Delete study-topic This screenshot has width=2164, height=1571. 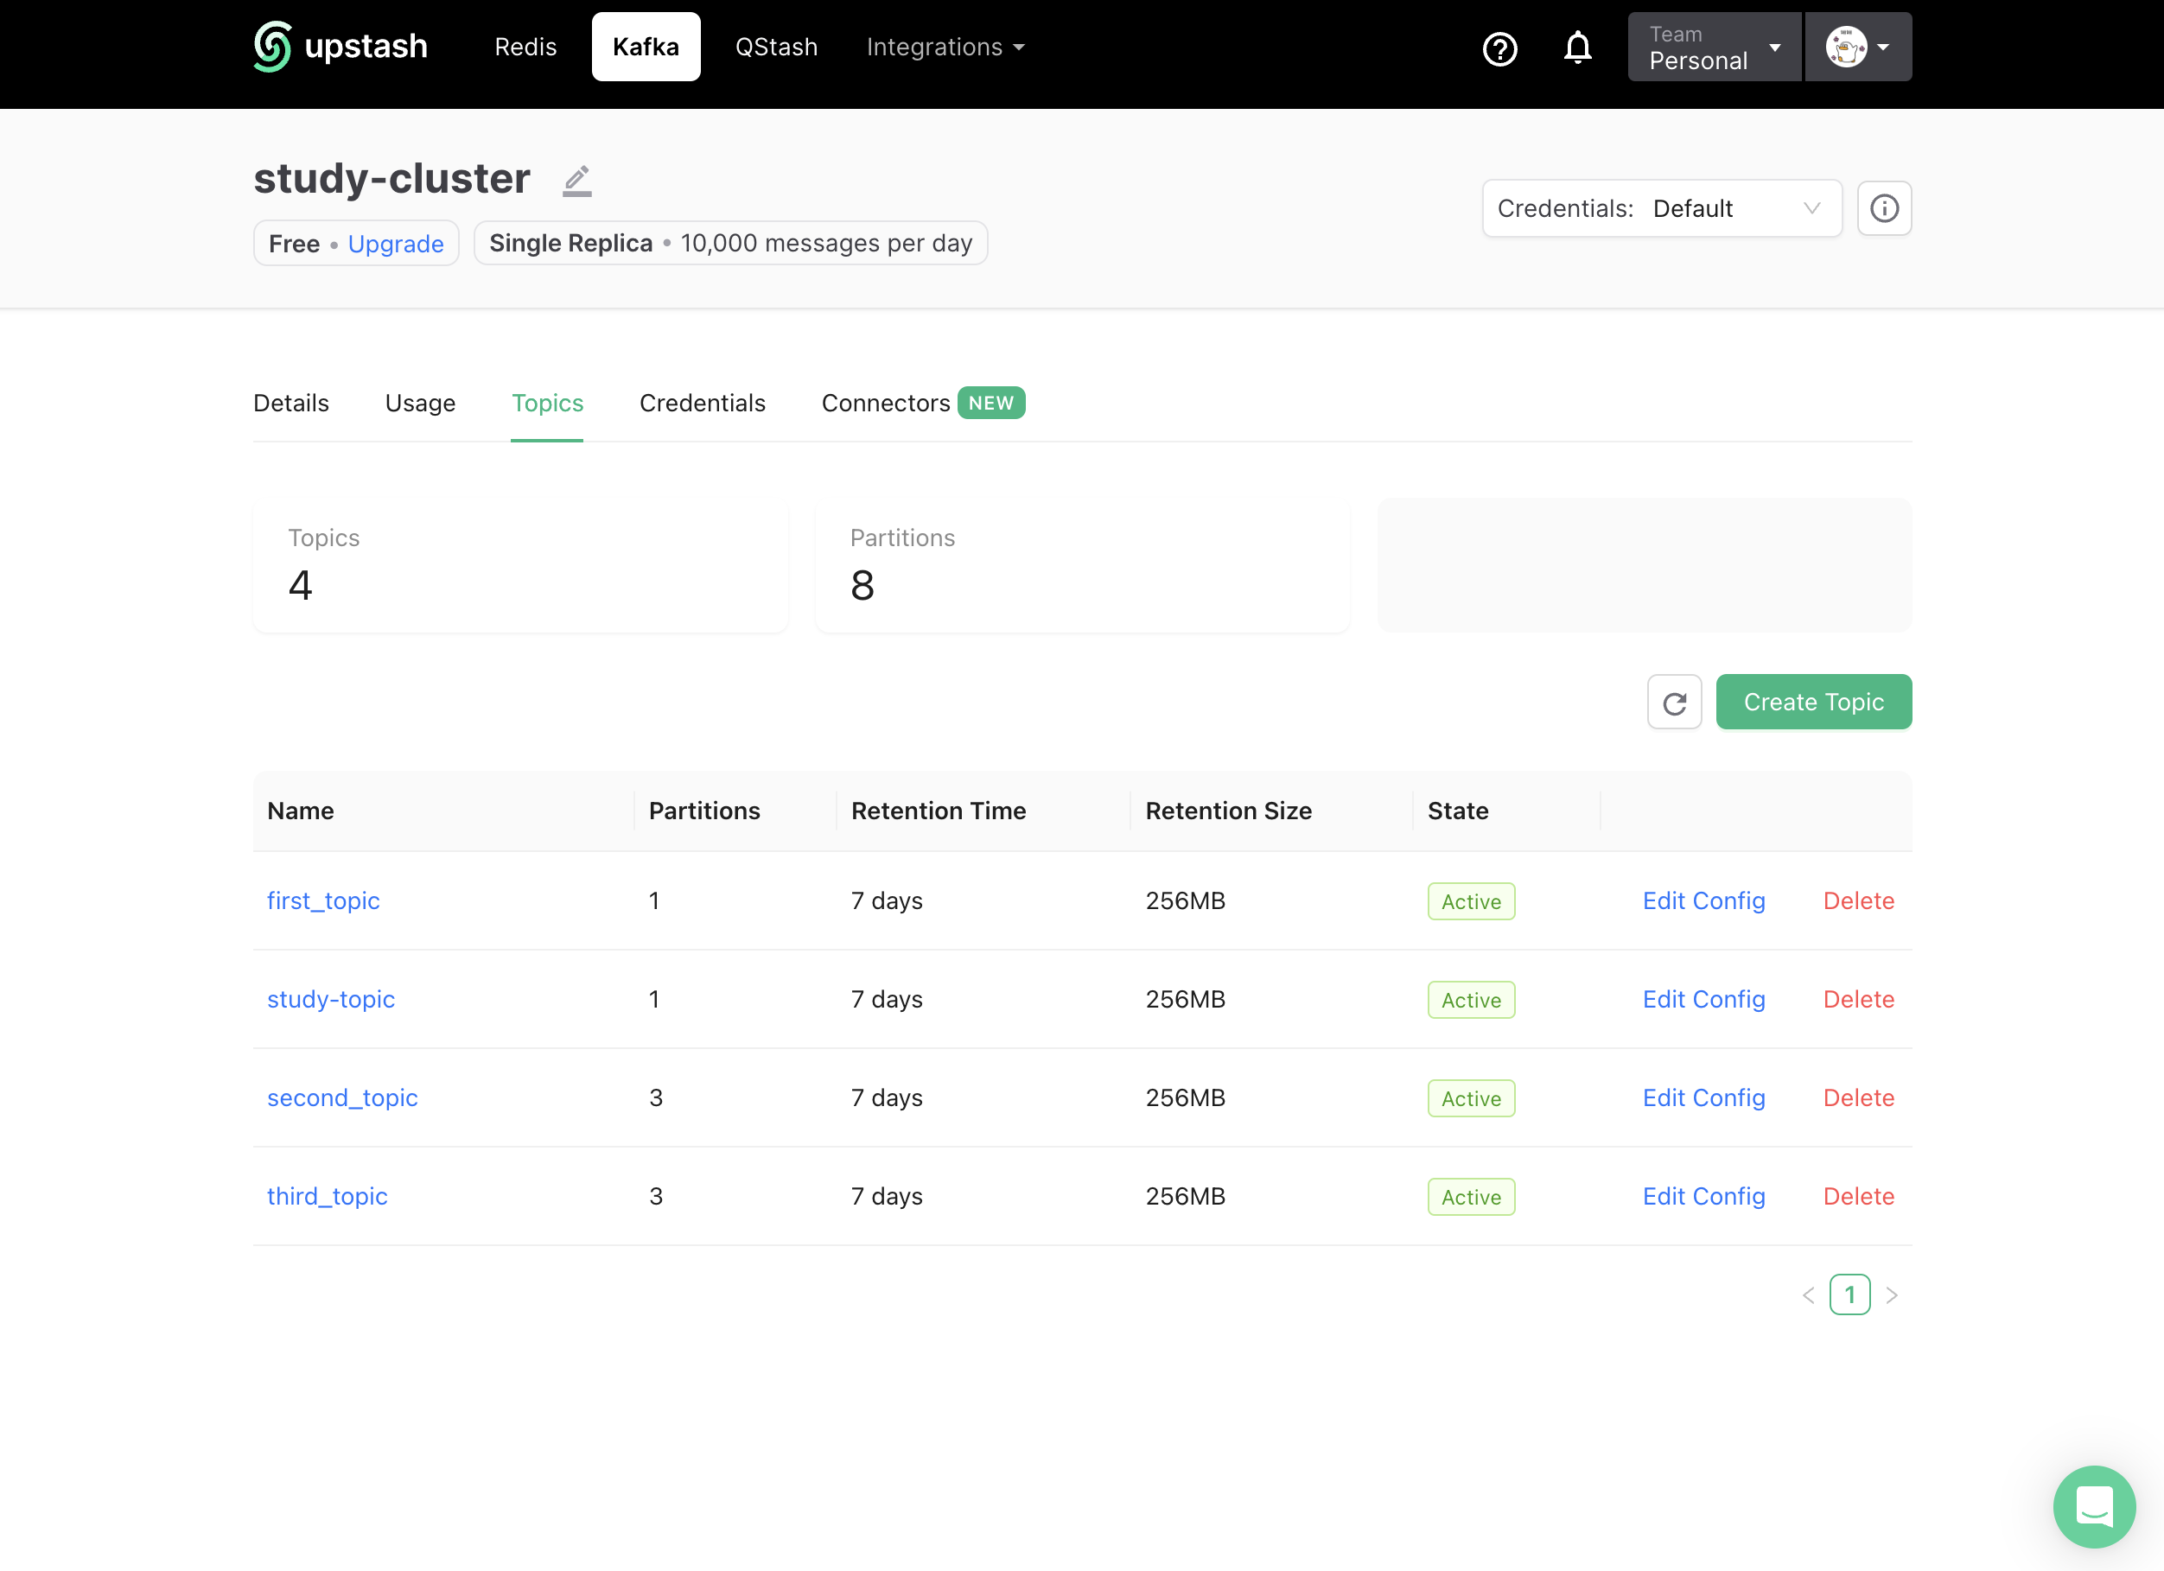(x=1858, y=999)
